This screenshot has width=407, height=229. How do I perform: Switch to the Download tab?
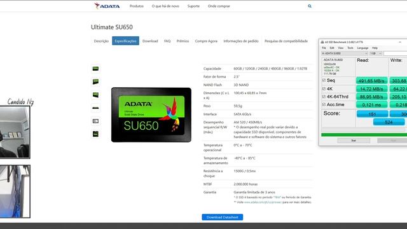[x=150, y=41]
